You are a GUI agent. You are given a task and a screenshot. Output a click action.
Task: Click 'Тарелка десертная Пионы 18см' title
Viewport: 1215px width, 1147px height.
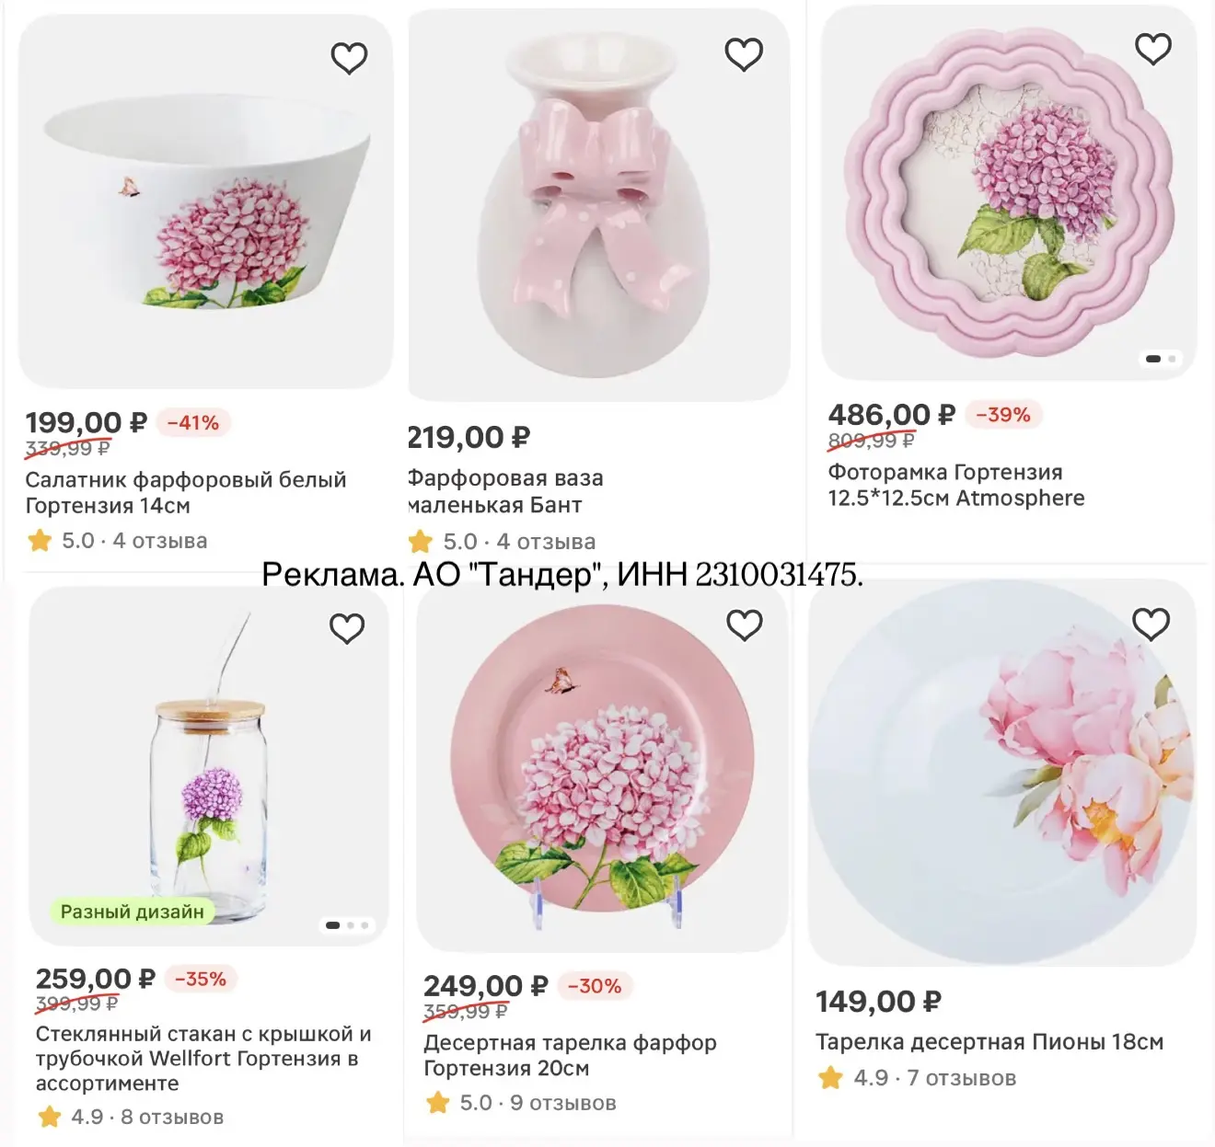[x=989, y=1042]
